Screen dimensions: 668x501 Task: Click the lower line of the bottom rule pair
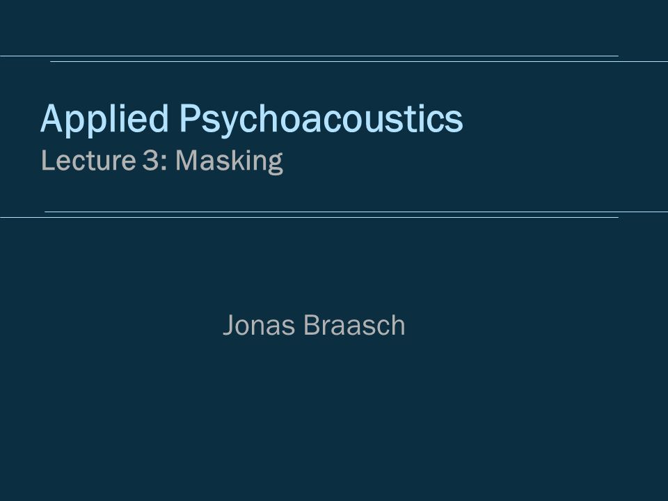pyautogui.click(x=309, y=218)
